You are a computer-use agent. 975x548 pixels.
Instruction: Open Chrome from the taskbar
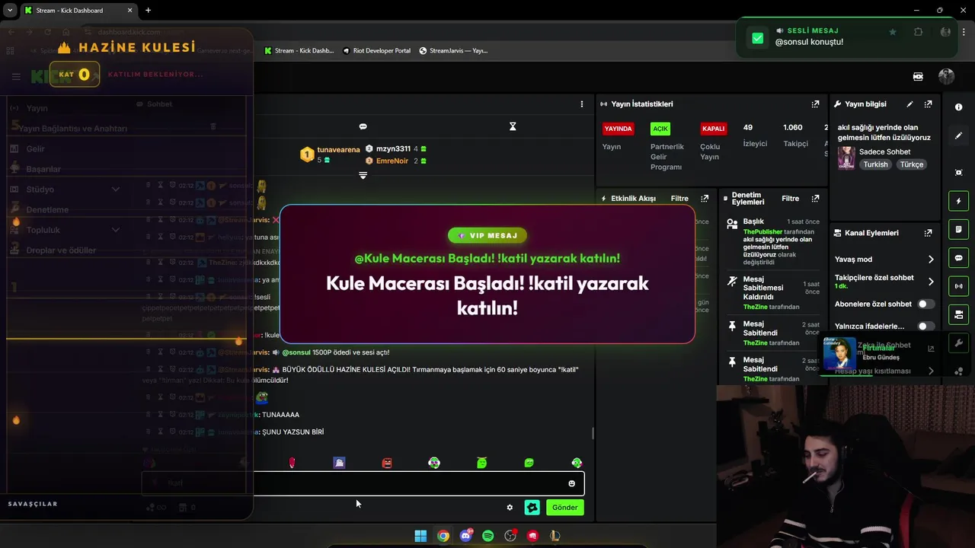tap(443, 536)
